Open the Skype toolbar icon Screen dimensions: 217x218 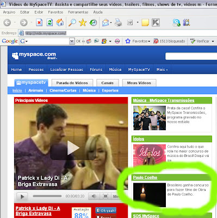[176, 23]
